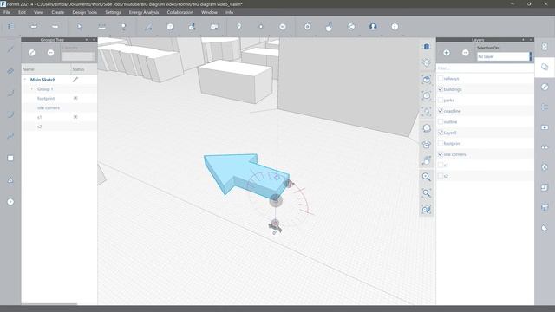This screenshot has height=312, width=555.
Task: Enable the s2 layer checkbox
Action: click(441, 176)
